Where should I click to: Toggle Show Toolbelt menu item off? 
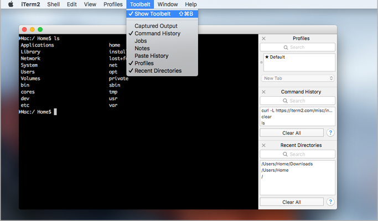(162, 14)
